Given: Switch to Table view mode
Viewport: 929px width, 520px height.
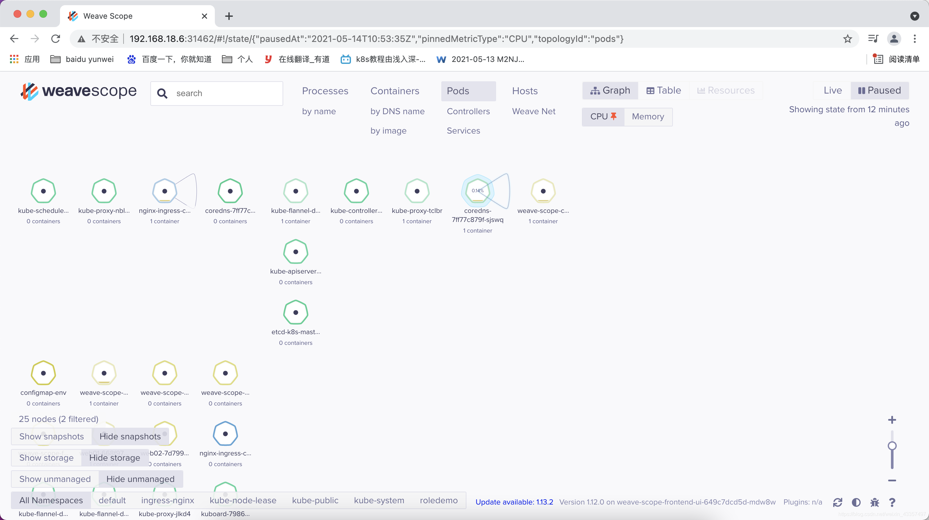Looking at the screenshot, I should click(664, 90).
